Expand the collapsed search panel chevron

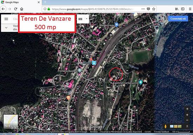[x=6, y=28]
